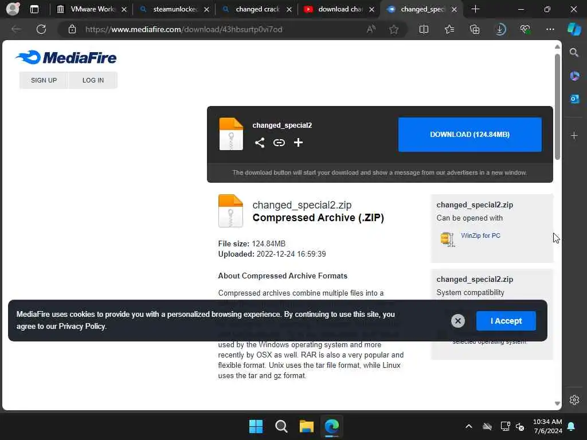587x440 pixels.
Task: Click the MediaFire logo
Action: coord(66,57)
